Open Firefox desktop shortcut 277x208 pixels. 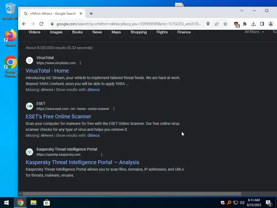(11, 38)
